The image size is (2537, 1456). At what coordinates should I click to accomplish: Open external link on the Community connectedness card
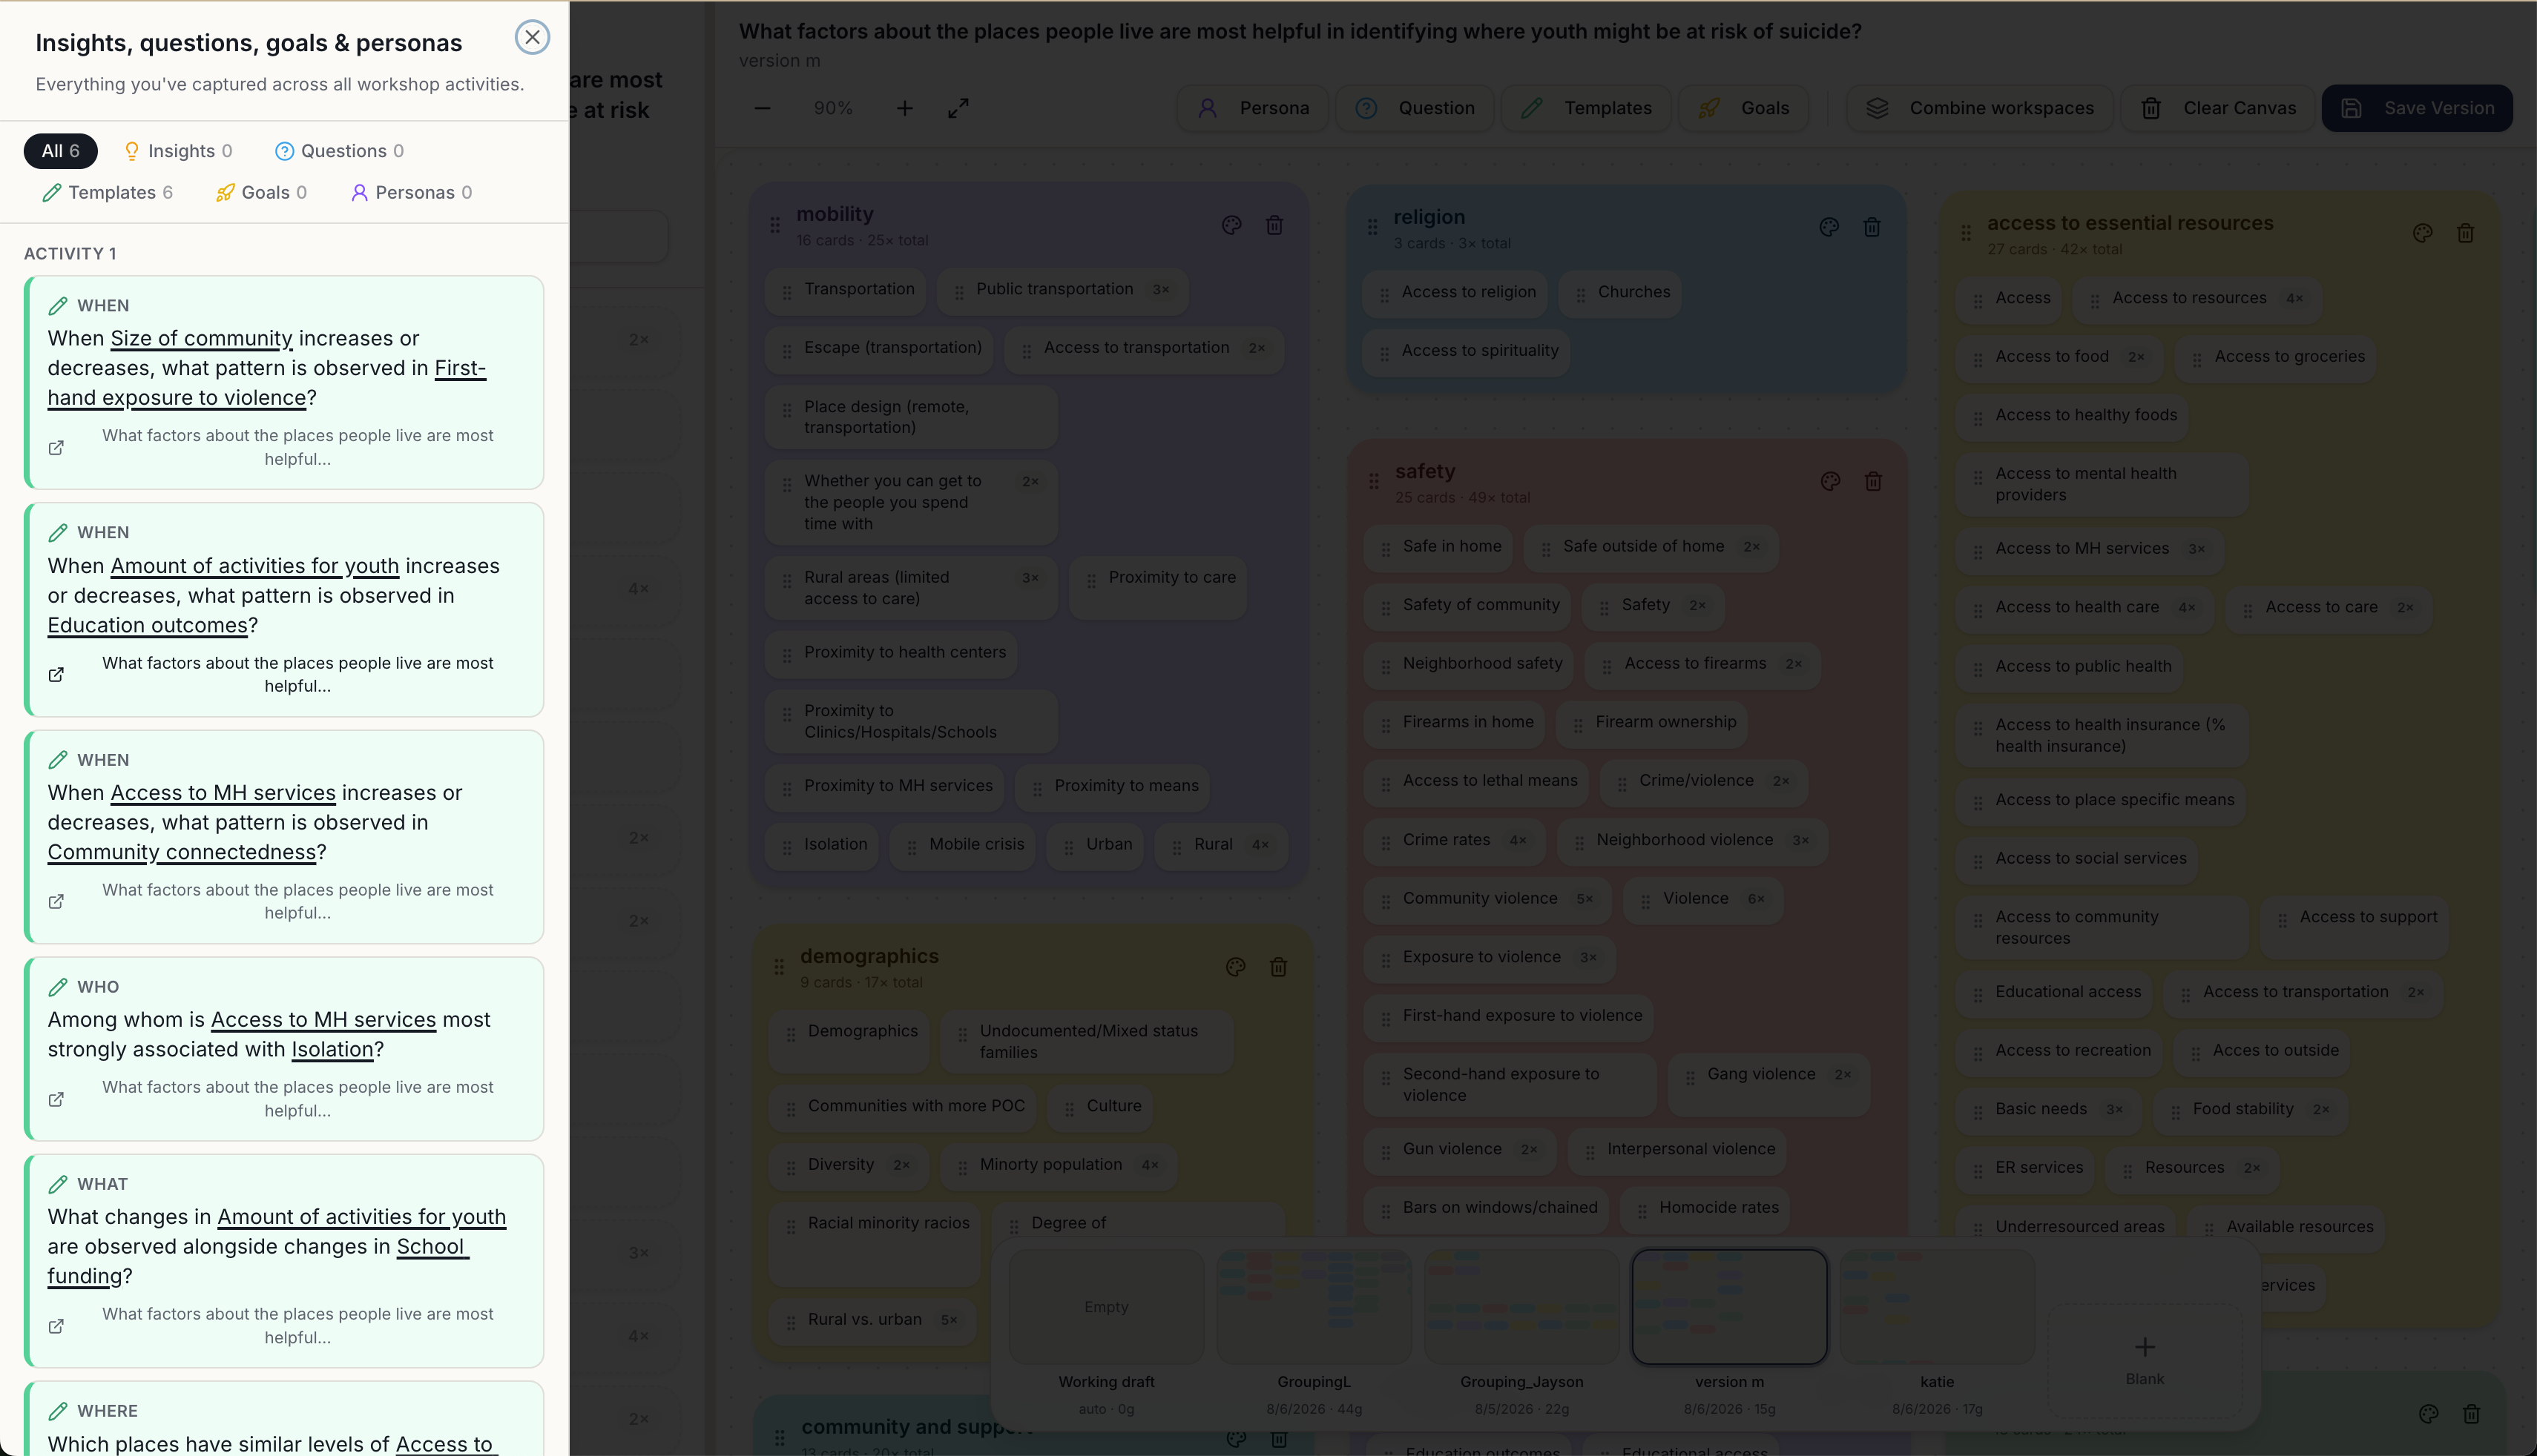[x=57, y=902]
